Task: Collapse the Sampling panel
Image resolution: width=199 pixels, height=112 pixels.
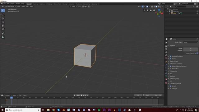Action: point(172,45)
